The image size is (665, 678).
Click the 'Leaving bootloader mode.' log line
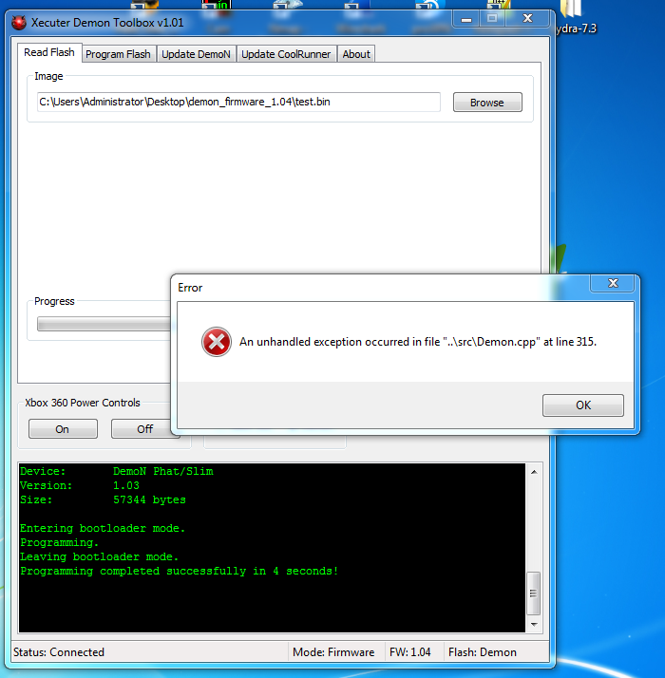(x=99, y=556)
